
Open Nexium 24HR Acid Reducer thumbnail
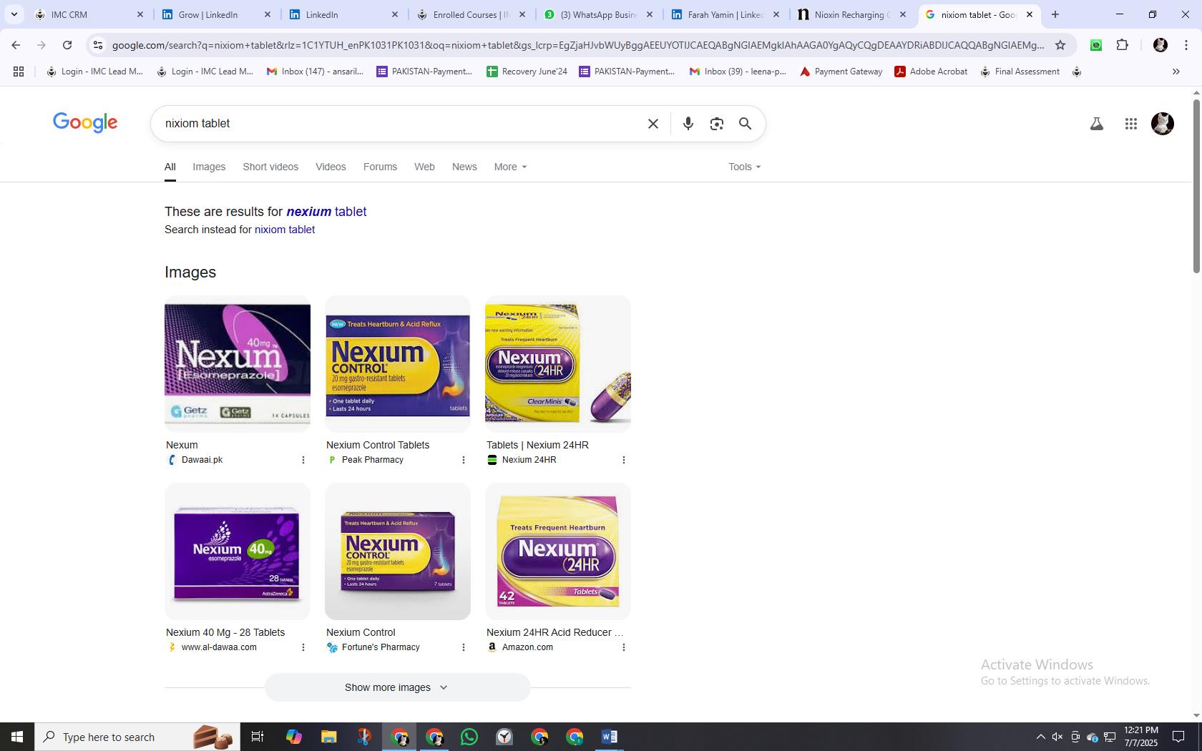558,551
